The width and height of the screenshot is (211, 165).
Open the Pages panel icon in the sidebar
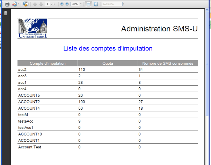point(6,13)
